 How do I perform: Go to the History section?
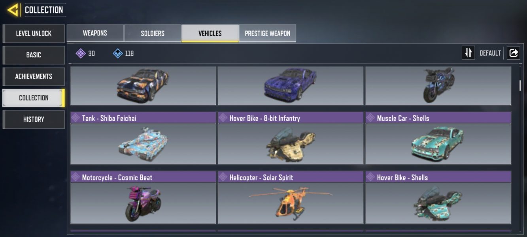tap(34, 119)
